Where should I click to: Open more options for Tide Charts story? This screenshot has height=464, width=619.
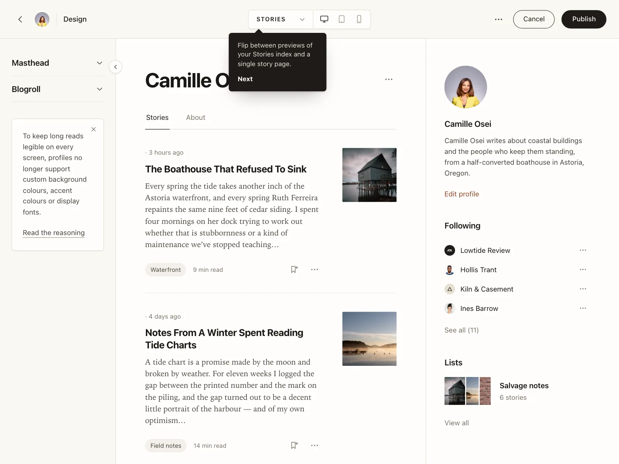pos(315,445)
